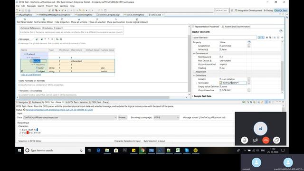Click the type filter text field
This screenshot has height=171, width=304.
[224, 38]
